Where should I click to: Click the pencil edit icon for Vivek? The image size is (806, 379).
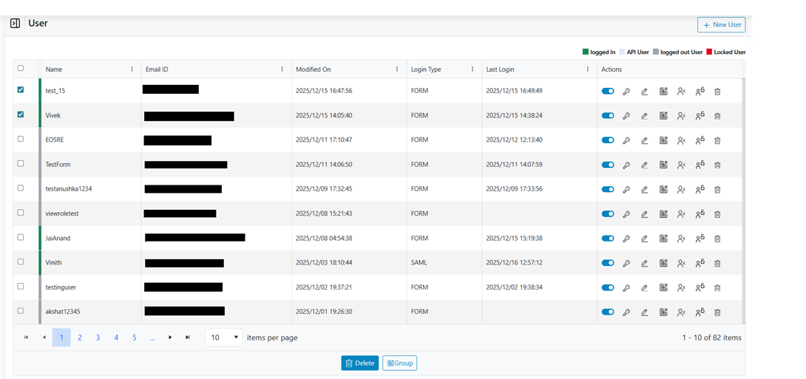(x=645, y=116)
